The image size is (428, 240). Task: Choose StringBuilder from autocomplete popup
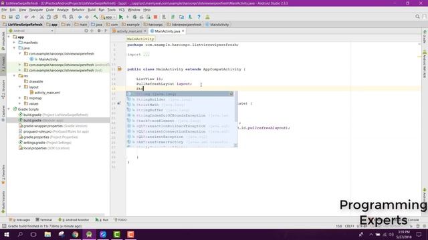pos(181,99)
